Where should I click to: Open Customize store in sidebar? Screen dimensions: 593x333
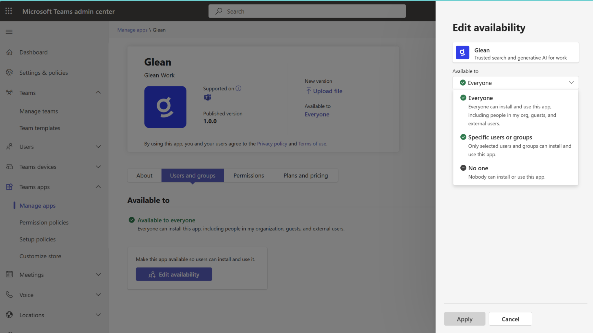(x=40, y=256)
